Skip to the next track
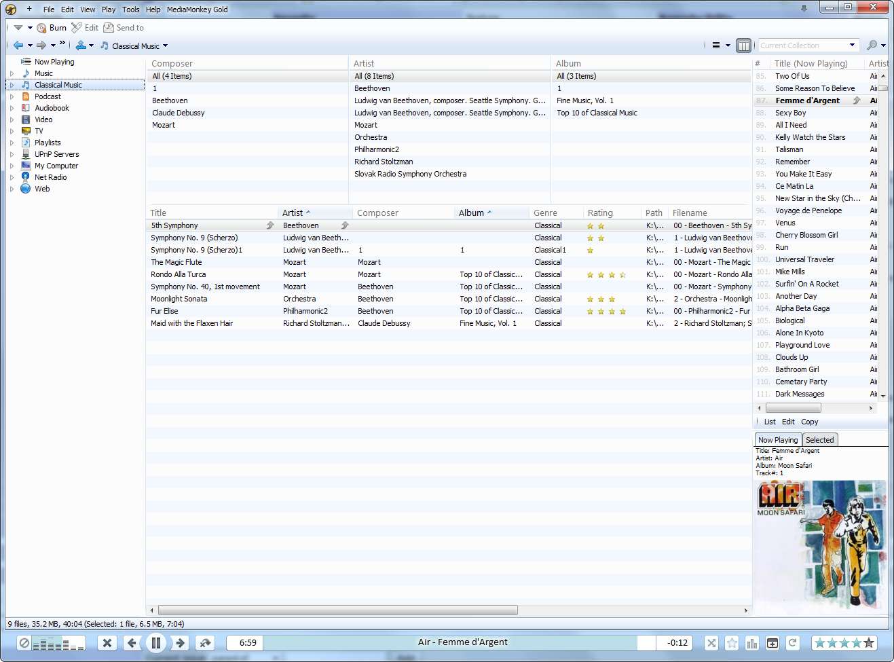 [180, 643]
